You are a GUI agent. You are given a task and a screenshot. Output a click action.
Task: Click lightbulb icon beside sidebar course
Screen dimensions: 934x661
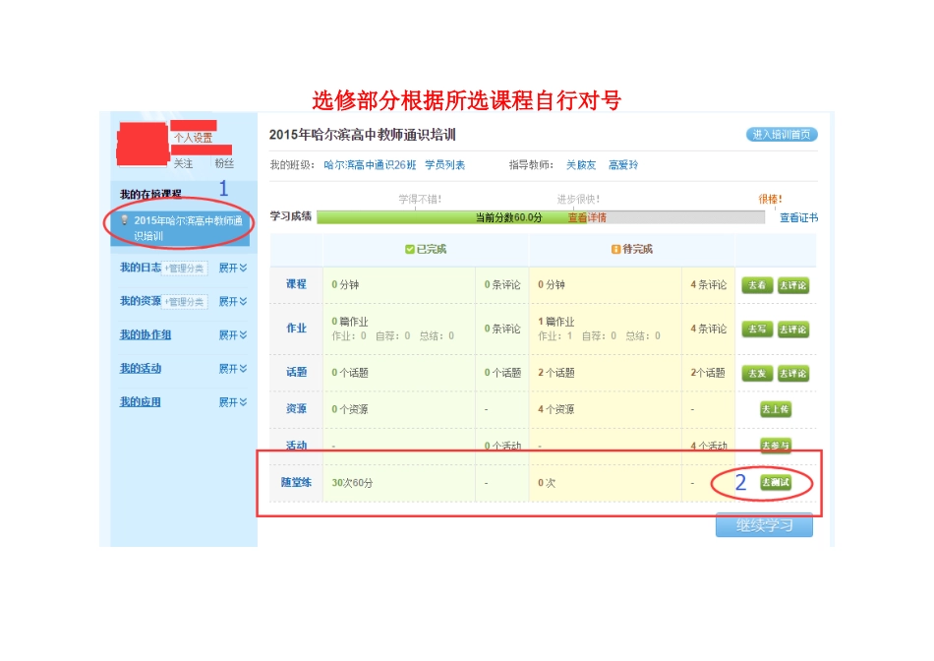pyautogui.click(x=125, y=220)
